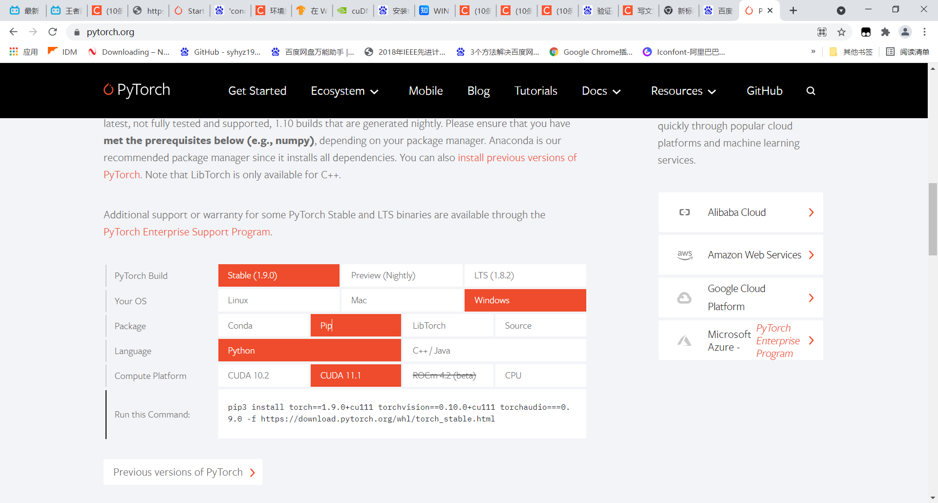938x503 pixels.
Task: Bookmark this page with star icon
Action: click(x=841, y=32)
